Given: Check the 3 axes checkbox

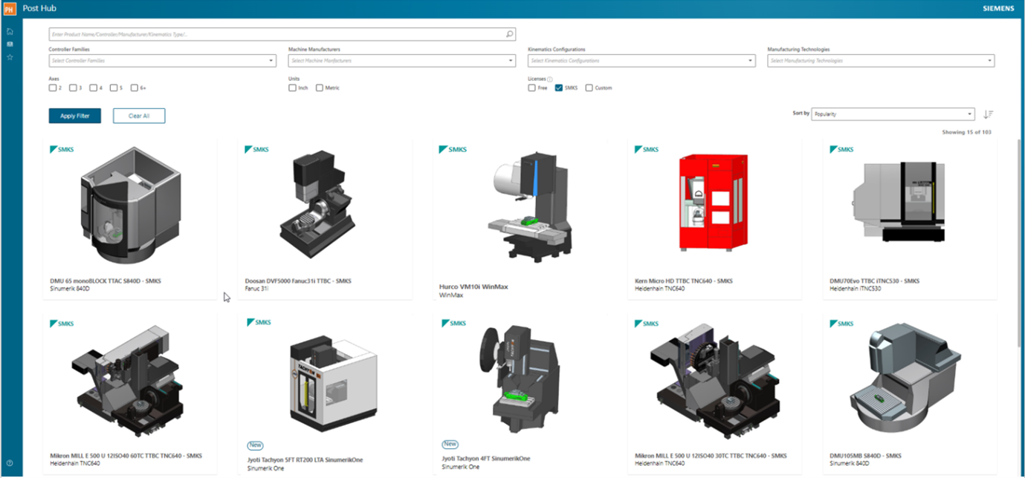Looking at the screenshot, I should coord(73,88).
